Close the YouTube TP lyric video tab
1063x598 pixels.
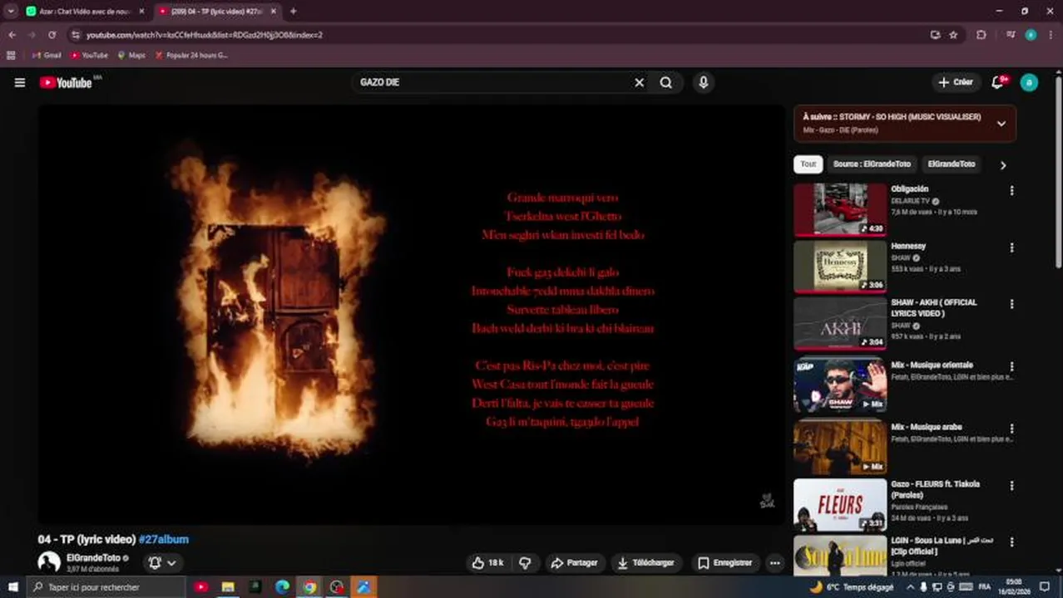point(273,11)
